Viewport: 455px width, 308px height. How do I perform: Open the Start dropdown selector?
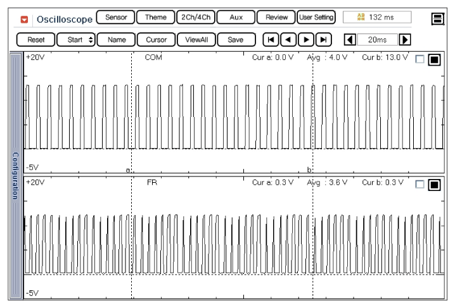[x=76, y=39]
